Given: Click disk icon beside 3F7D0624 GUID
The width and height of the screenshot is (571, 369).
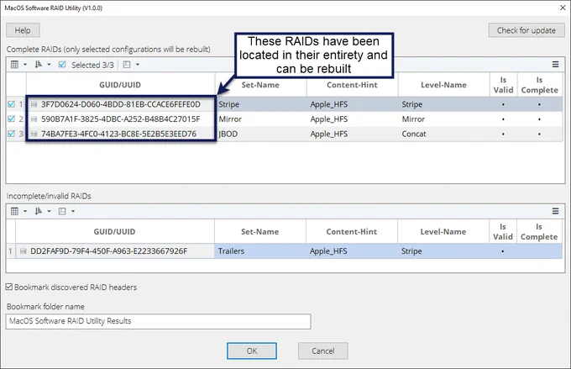Looking at the screenshot, I should 34,104.
